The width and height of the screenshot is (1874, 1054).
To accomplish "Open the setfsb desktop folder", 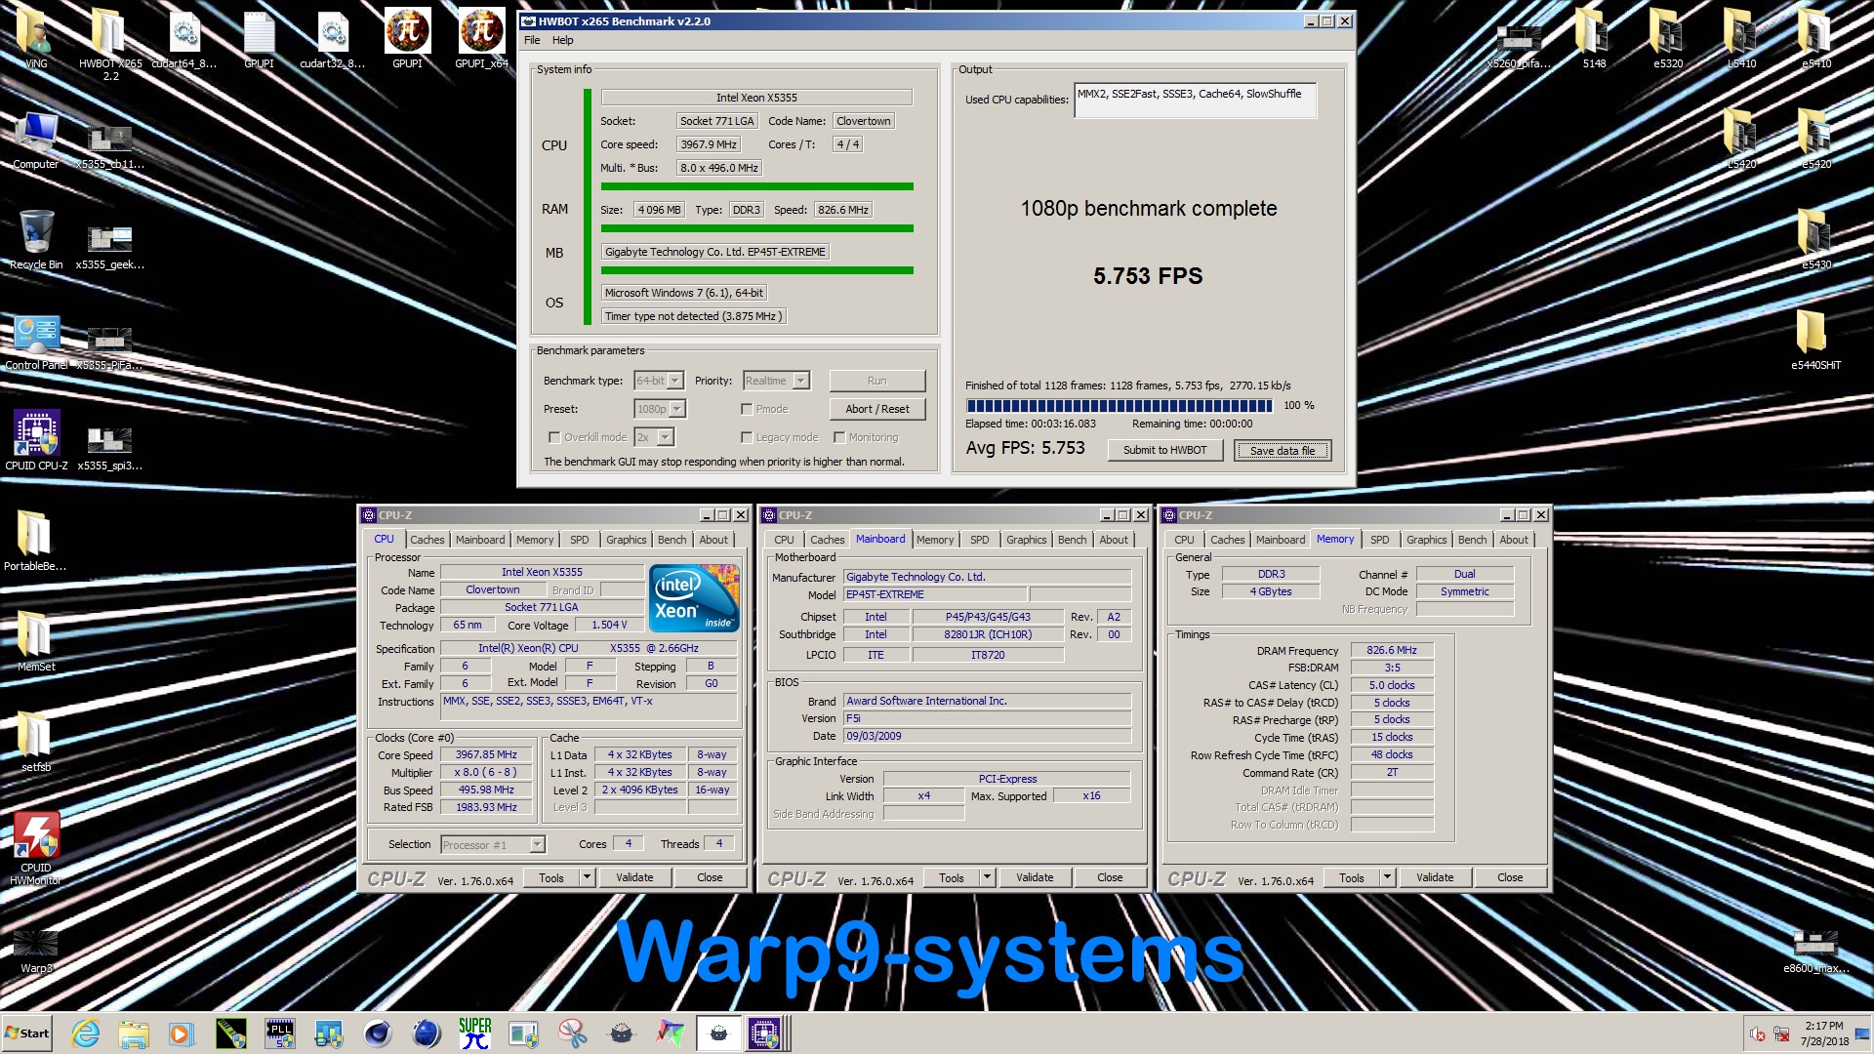I will point(36,743).
